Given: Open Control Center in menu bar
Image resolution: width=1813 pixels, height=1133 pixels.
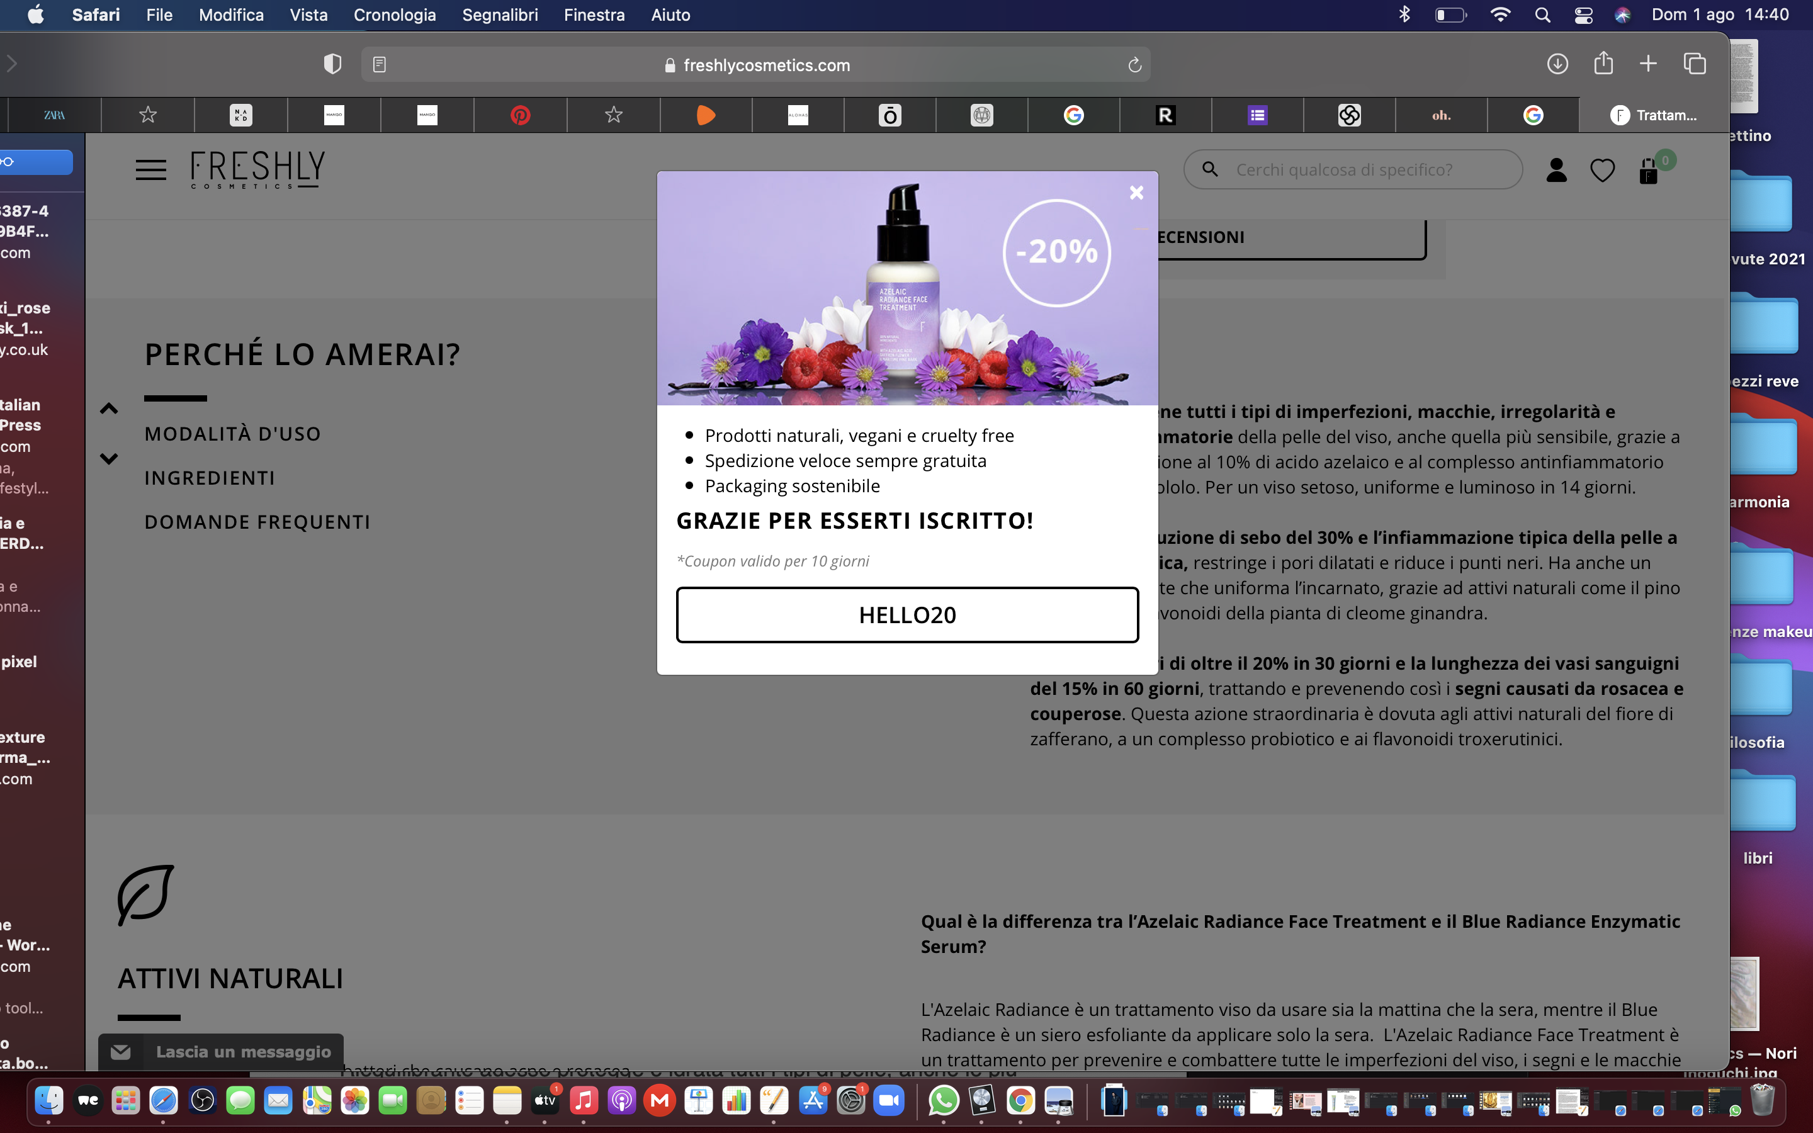Looking at the screenshot, I should pyautogui.click(x=1583, y=15).
